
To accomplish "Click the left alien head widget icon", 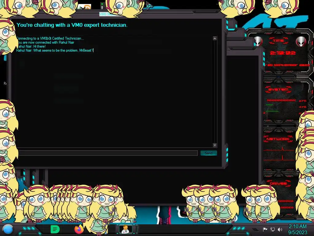I will (x=258, y=41).
